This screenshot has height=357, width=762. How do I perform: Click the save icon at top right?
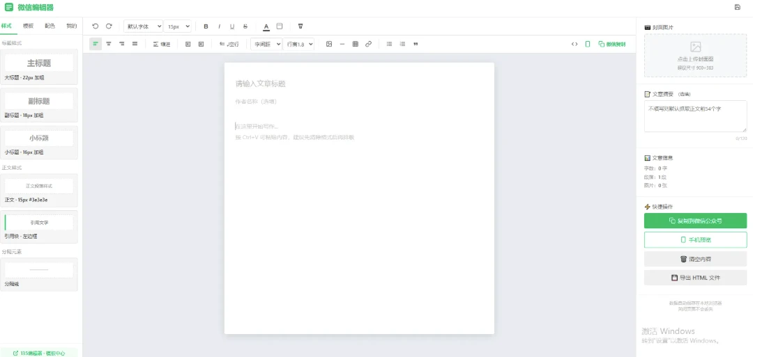click(737, 7)
